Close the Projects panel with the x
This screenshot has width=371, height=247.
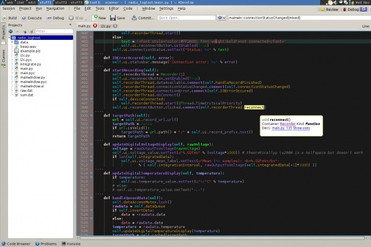point(70,25)
